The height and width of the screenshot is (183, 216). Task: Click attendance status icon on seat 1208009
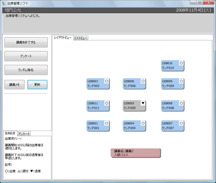(x=181, y=81)
